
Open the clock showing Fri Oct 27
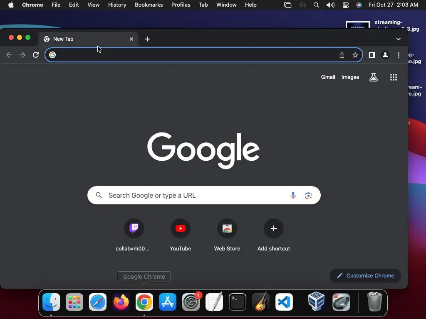[393, 5]
